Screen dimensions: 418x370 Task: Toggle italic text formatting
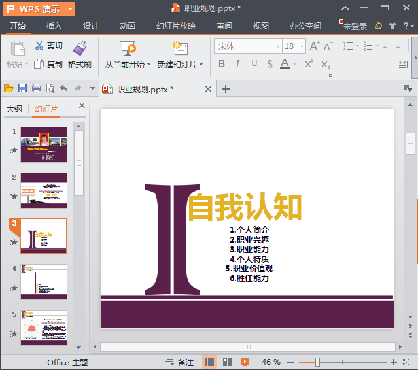point(237,64)
